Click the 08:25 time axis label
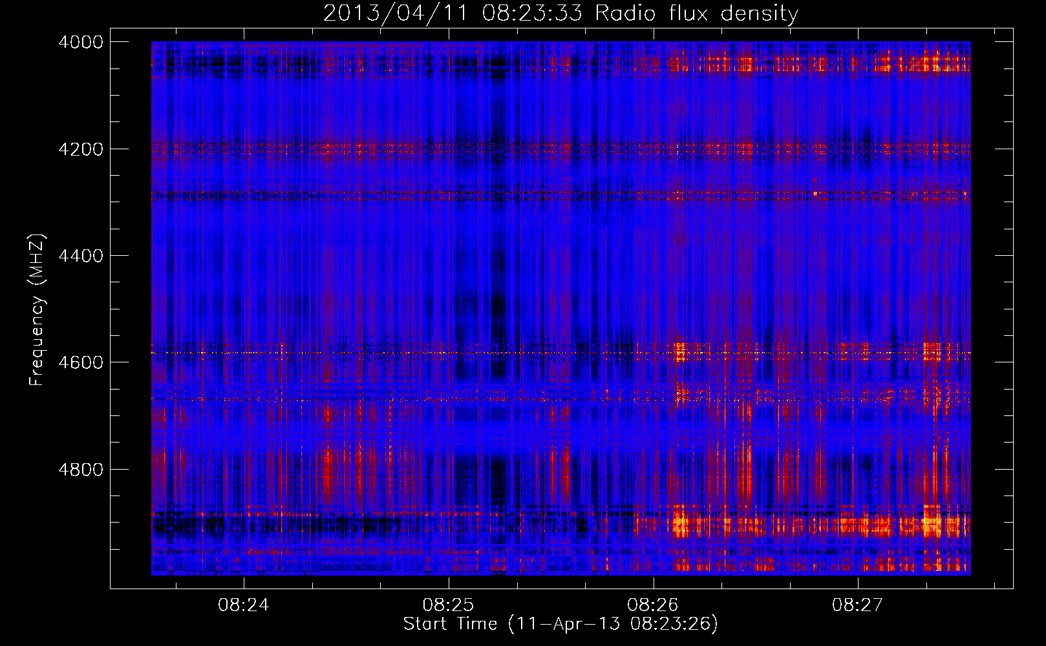Viewport: 1046px width, 646px height. coord(448,605)
